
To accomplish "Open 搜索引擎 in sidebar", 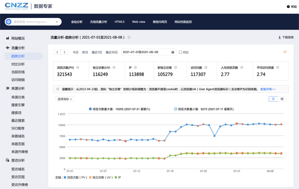I will point(18,105).
